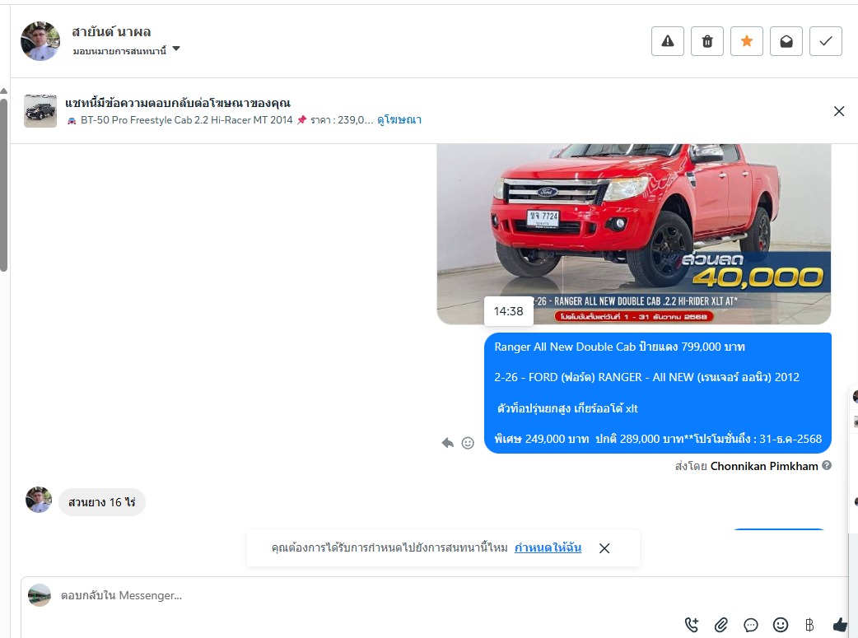Mark conversation as unread with envelope icon
The height and width of the screenshot is (638, 858).
pyautogui.click(x=786, y=41)
